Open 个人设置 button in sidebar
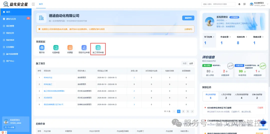The image size is (270, 134). [9, 128]
